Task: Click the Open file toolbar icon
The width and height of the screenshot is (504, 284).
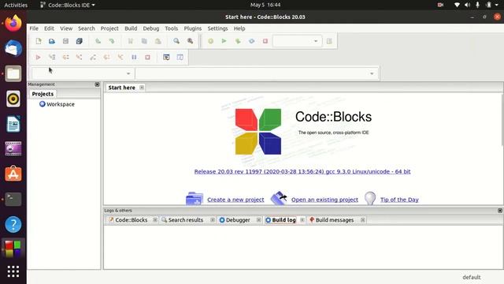Action: coord(52,41)
